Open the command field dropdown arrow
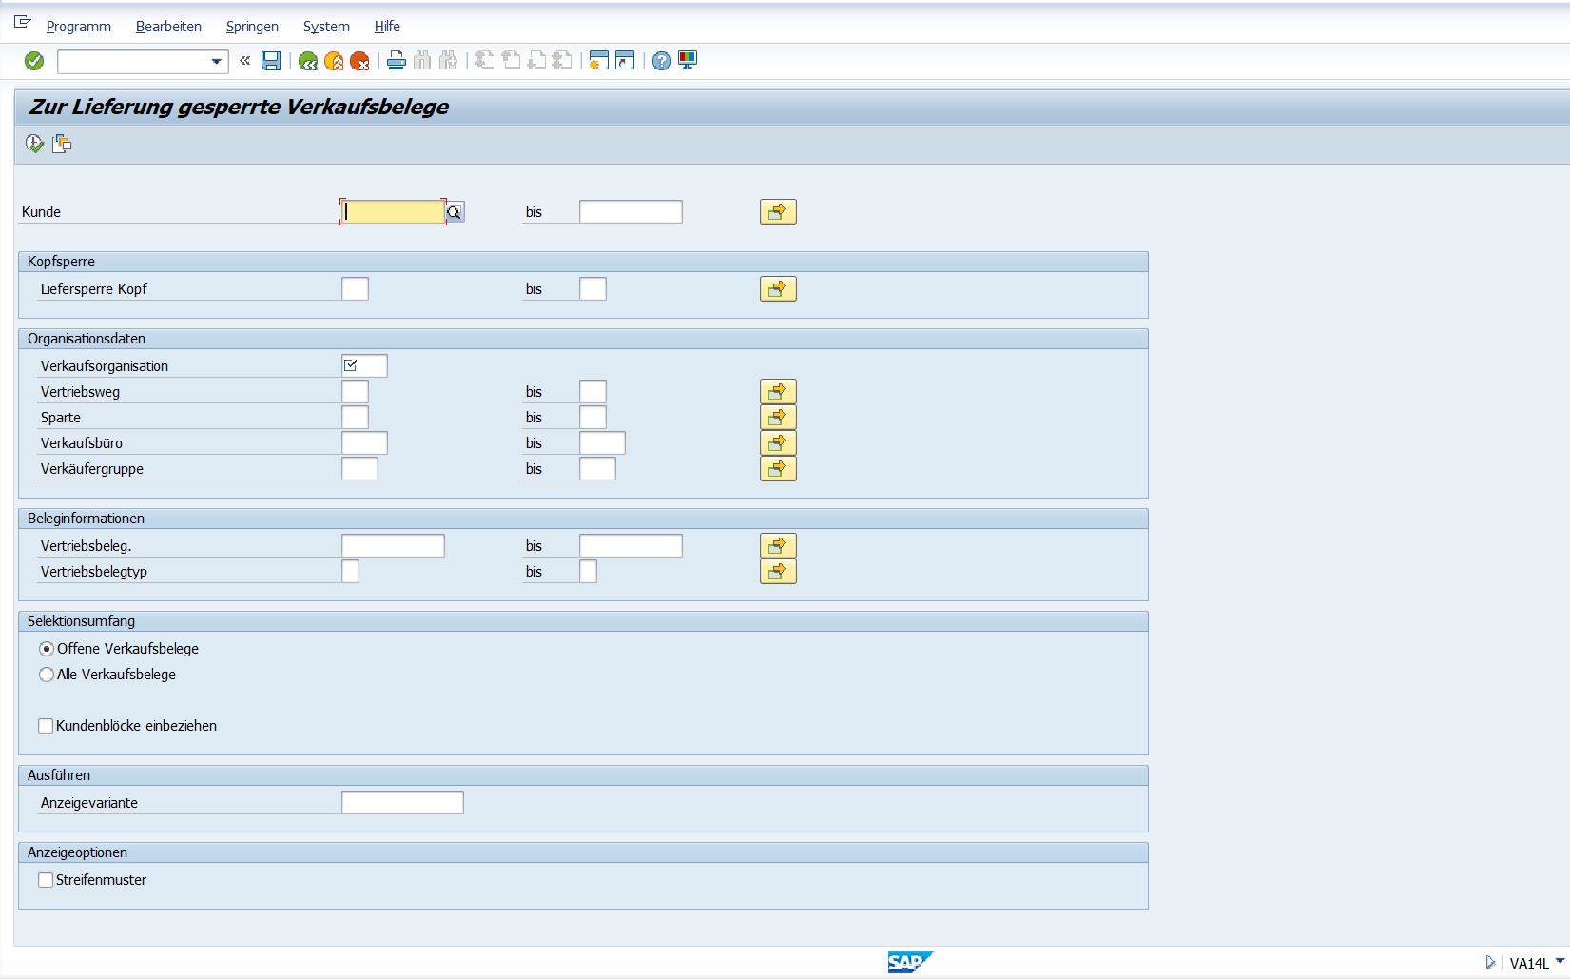The width and height of the screenshot is (1570, 979). (216, 62)
